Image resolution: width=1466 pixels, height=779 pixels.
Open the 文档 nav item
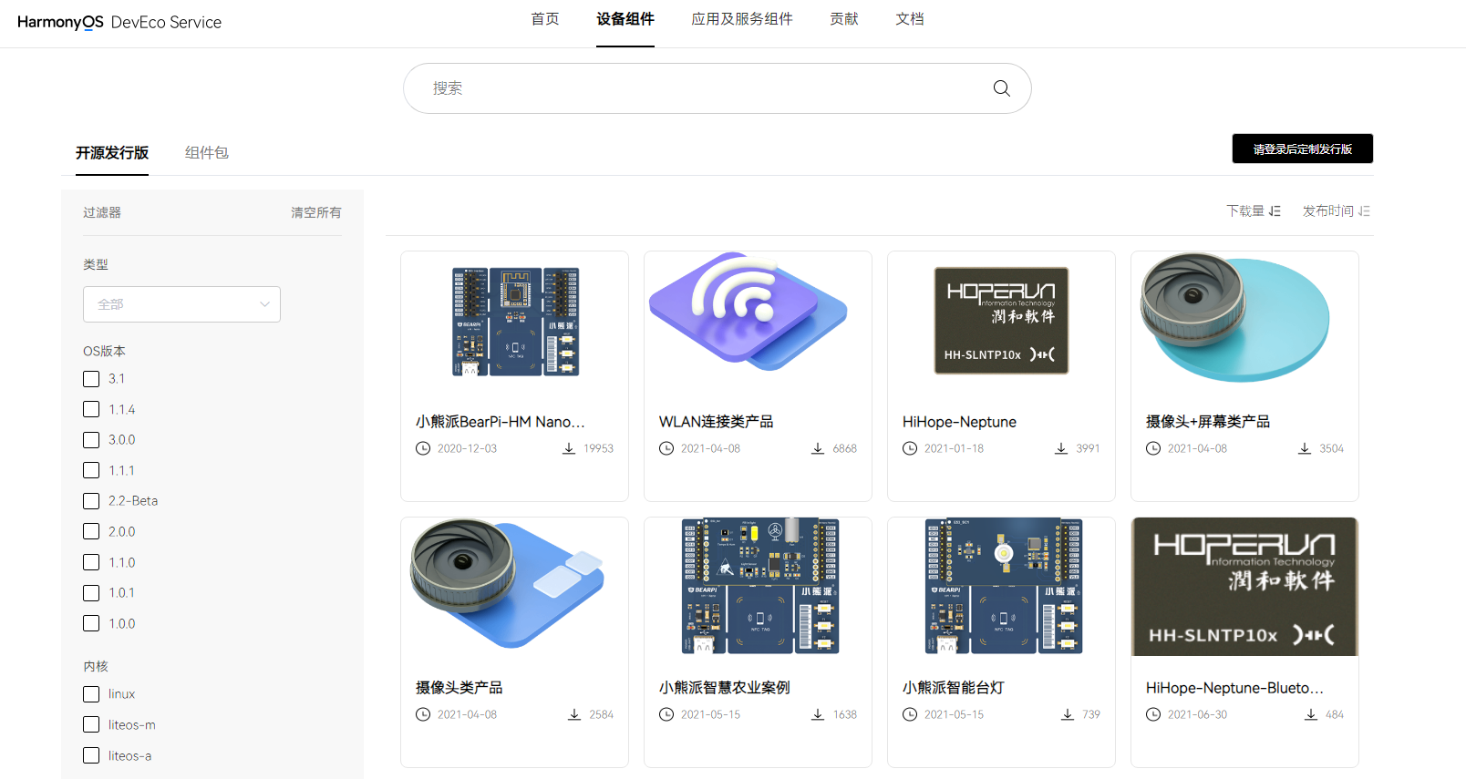(x=910, y=19)
